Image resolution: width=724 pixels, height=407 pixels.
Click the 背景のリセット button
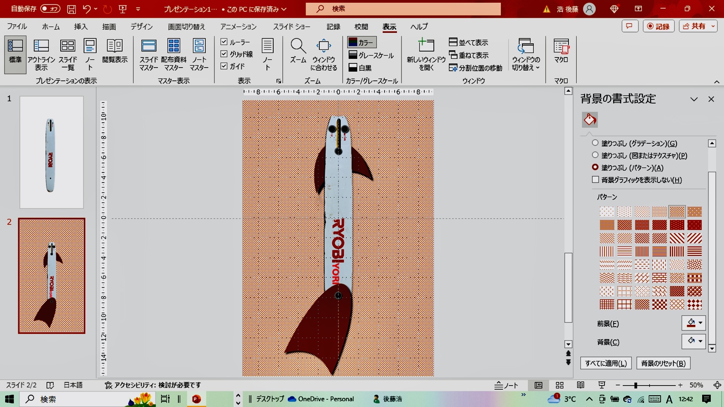663,363
